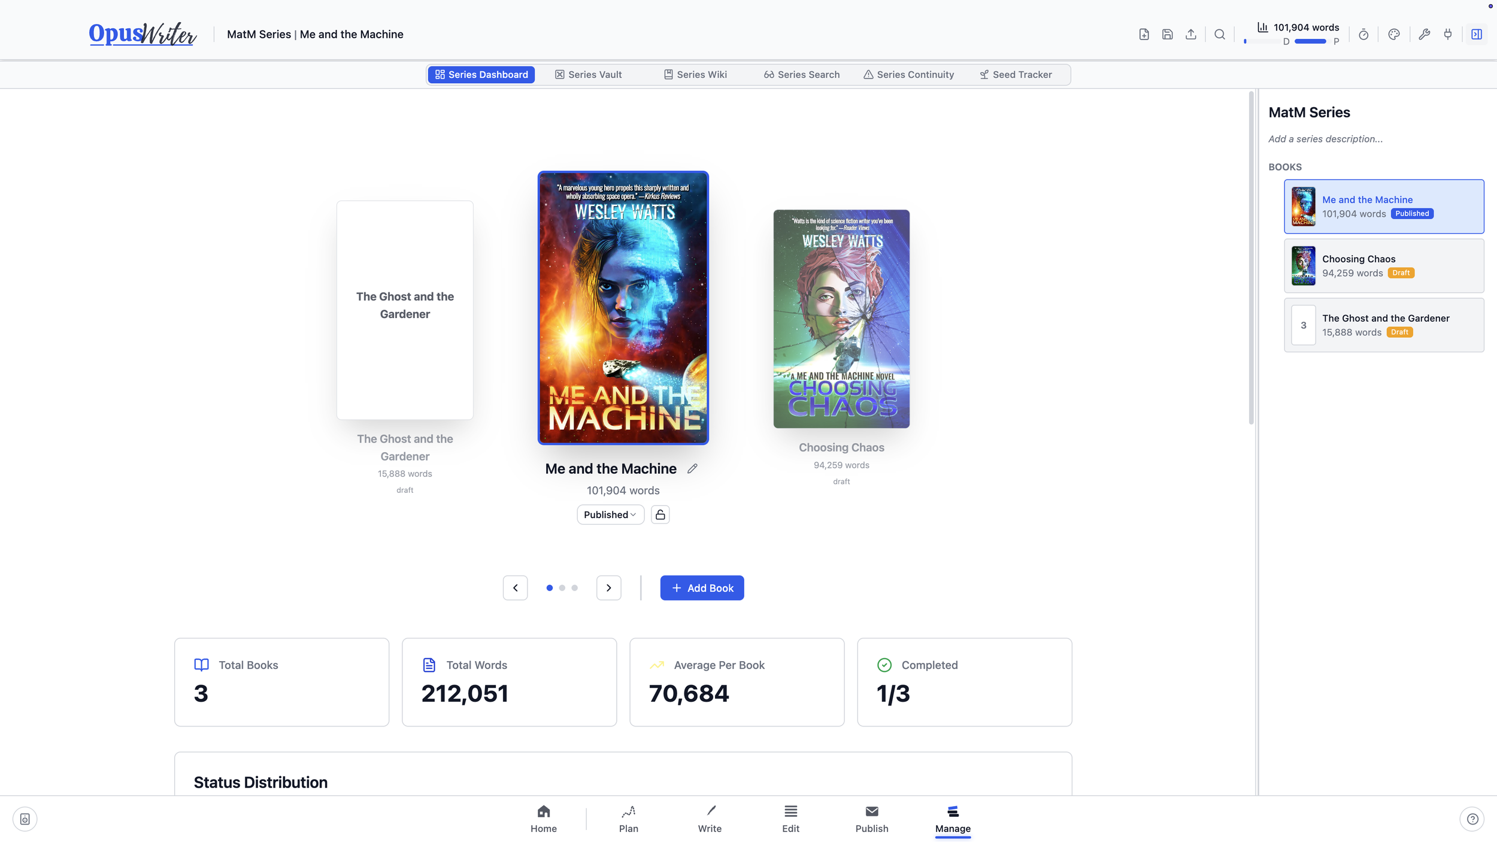Click Choosing Chaos thumbnail in sidebar
This screenshot has width=1497, height=842.
[x=1303, y=266]
